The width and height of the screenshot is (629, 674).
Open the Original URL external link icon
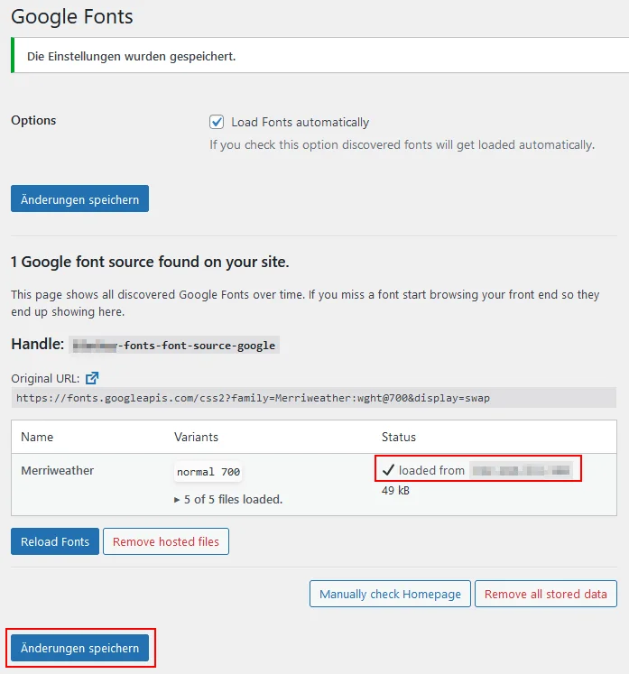coord(92,378)
